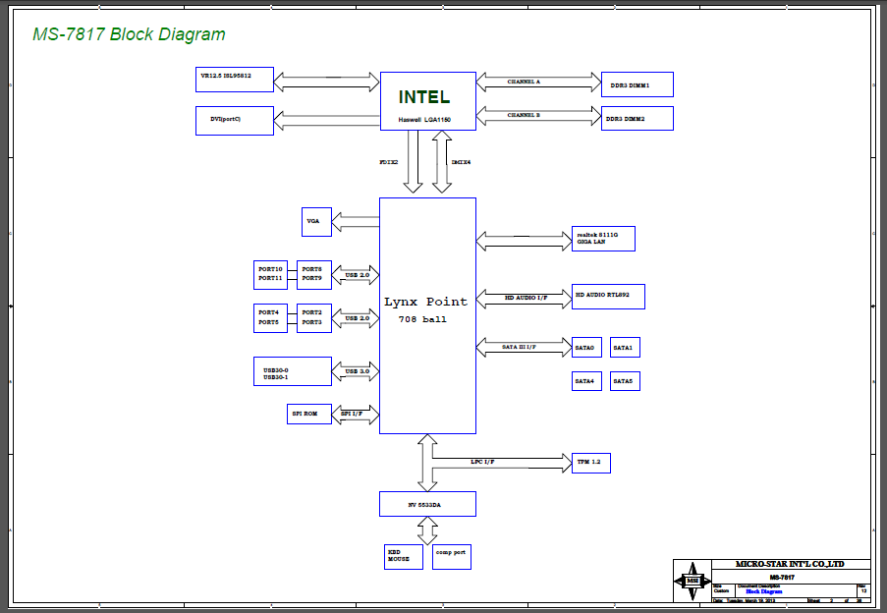The image size is (887, 613).
Task: Click the 'USB 3.0' arrow label
Action: coord(358,371)
